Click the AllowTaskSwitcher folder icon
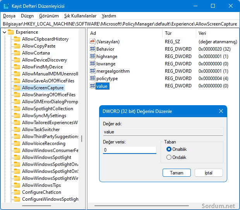The image size is (240, 210). coord(17,130)
